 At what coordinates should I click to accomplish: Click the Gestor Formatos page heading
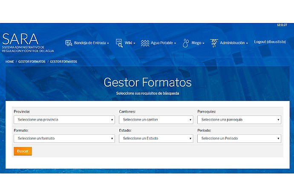tap(147, 82)
